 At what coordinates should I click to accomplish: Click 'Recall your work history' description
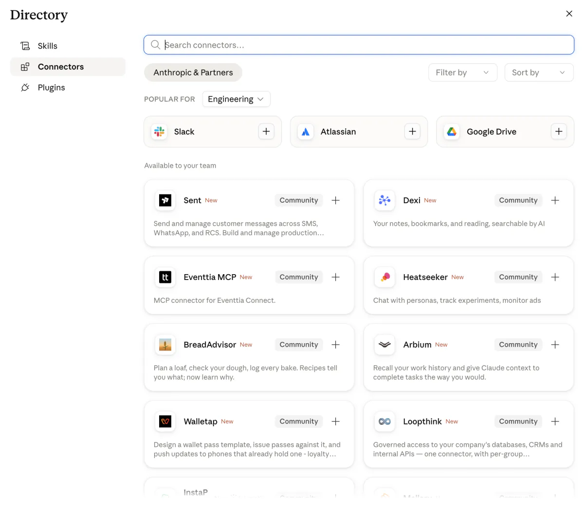tap(456, 372)
